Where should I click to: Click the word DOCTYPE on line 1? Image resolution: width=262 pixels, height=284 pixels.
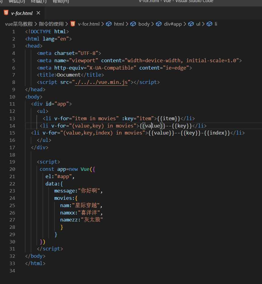coord(41,31)
